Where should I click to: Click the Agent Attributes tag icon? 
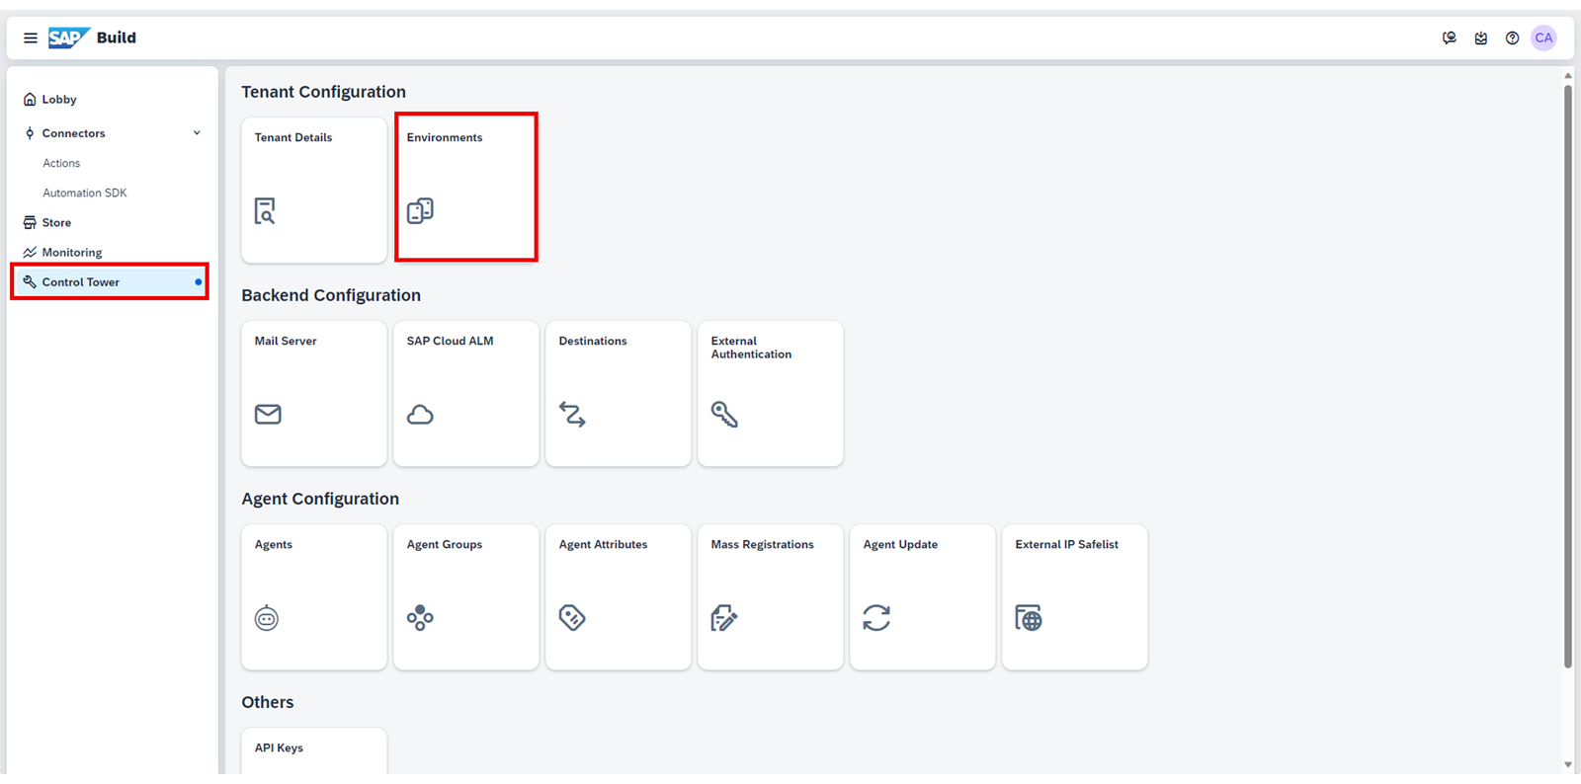(x=572, y=618)
